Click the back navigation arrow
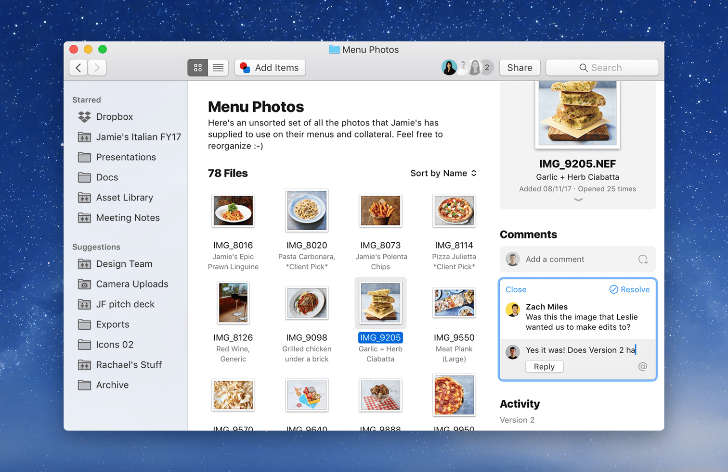Image resolution: width=728 pixels, height=472 pixels. 78,68
